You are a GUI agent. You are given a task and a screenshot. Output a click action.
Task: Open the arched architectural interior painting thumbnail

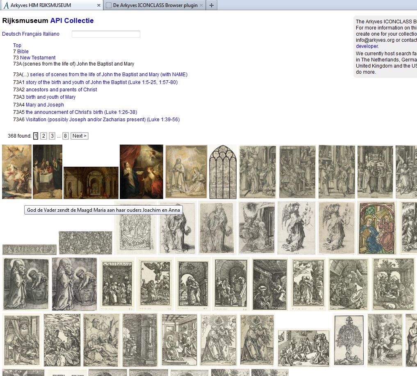pyautogui.click(x=91, y=183)
